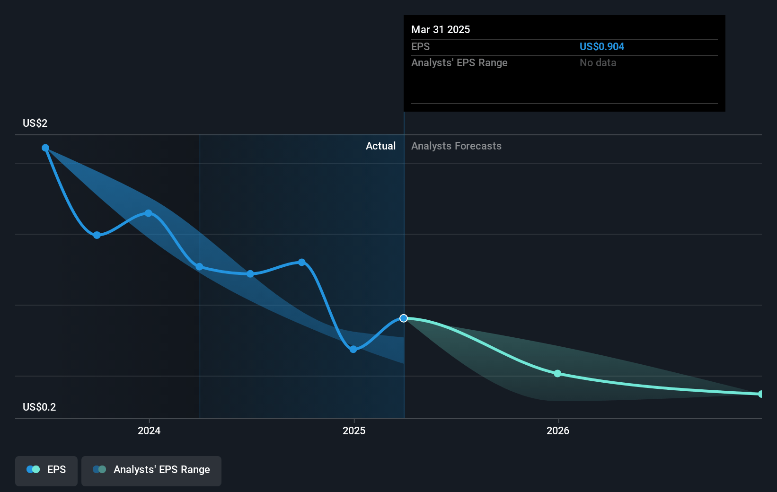Click the 'Analysts Forecasts' label
Screen dimensions: 777x492
(x=456, y=146)
